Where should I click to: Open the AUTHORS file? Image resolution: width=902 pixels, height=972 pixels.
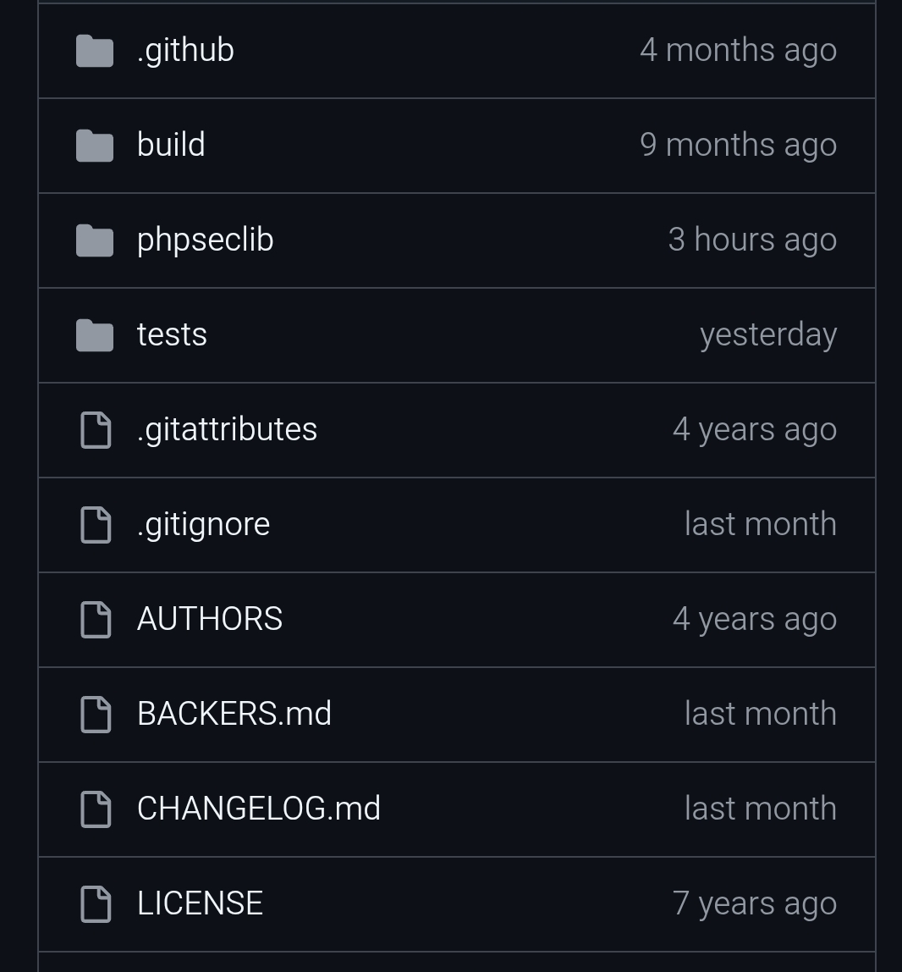click(x=209, y=620)
